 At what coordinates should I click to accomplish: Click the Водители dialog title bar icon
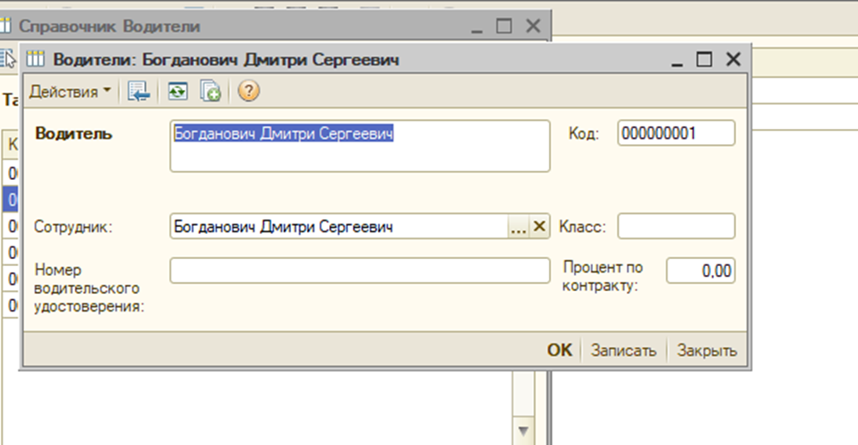point(36,60)
